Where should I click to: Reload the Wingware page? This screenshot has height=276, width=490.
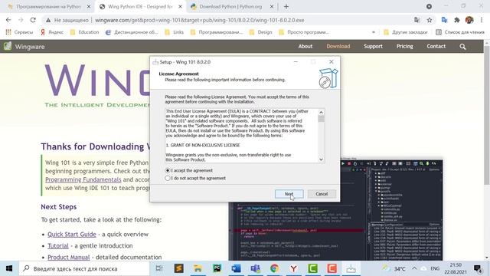pyautogui.click(x=33, y=20)
